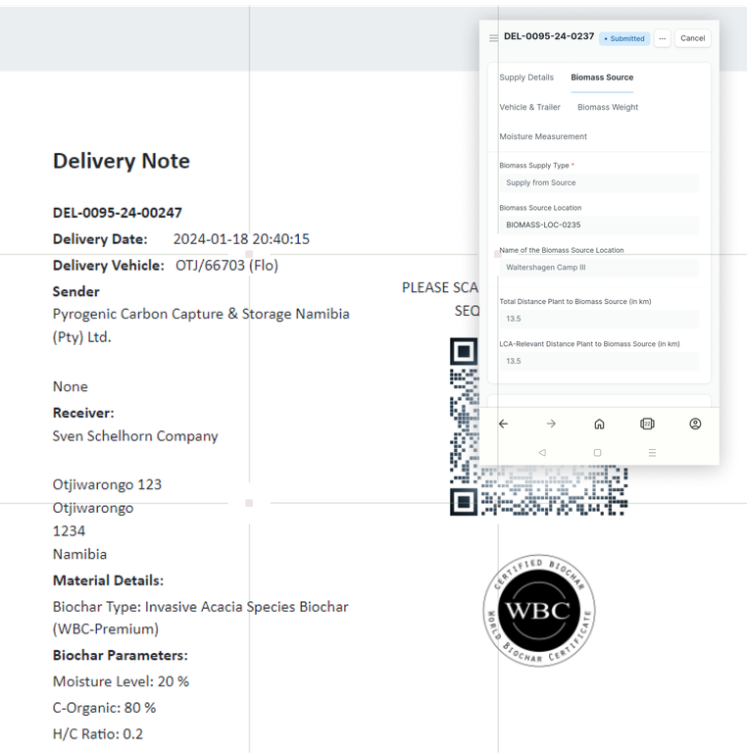
Task: Tap the browser forward arrow
Action: tap(551, 424)
